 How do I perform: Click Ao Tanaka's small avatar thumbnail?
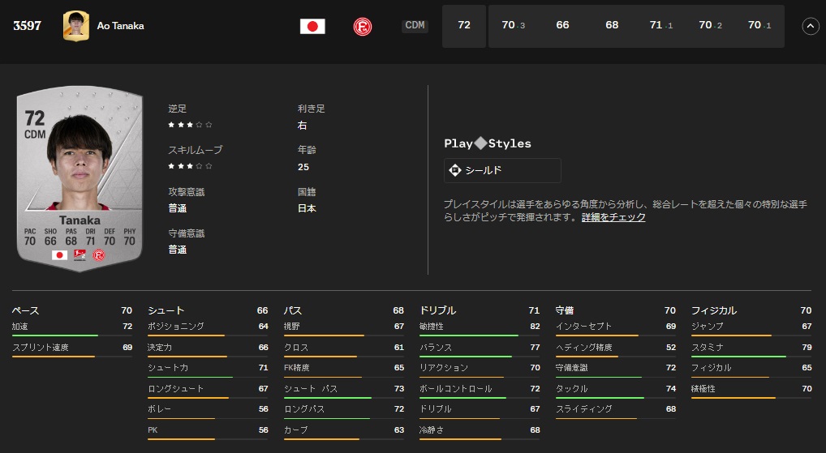click(75, 26)
